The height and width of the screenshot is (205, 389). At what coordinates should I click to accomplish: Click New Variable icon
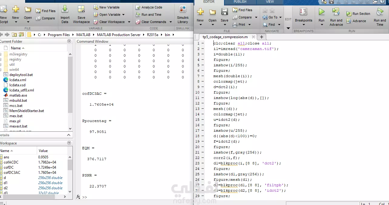(x=96, y=7)
